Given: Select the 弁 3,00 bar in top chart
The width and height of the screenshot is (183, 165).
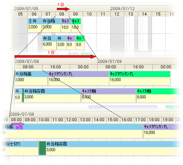Looking at the screenshot, I should tap(61, 43).
